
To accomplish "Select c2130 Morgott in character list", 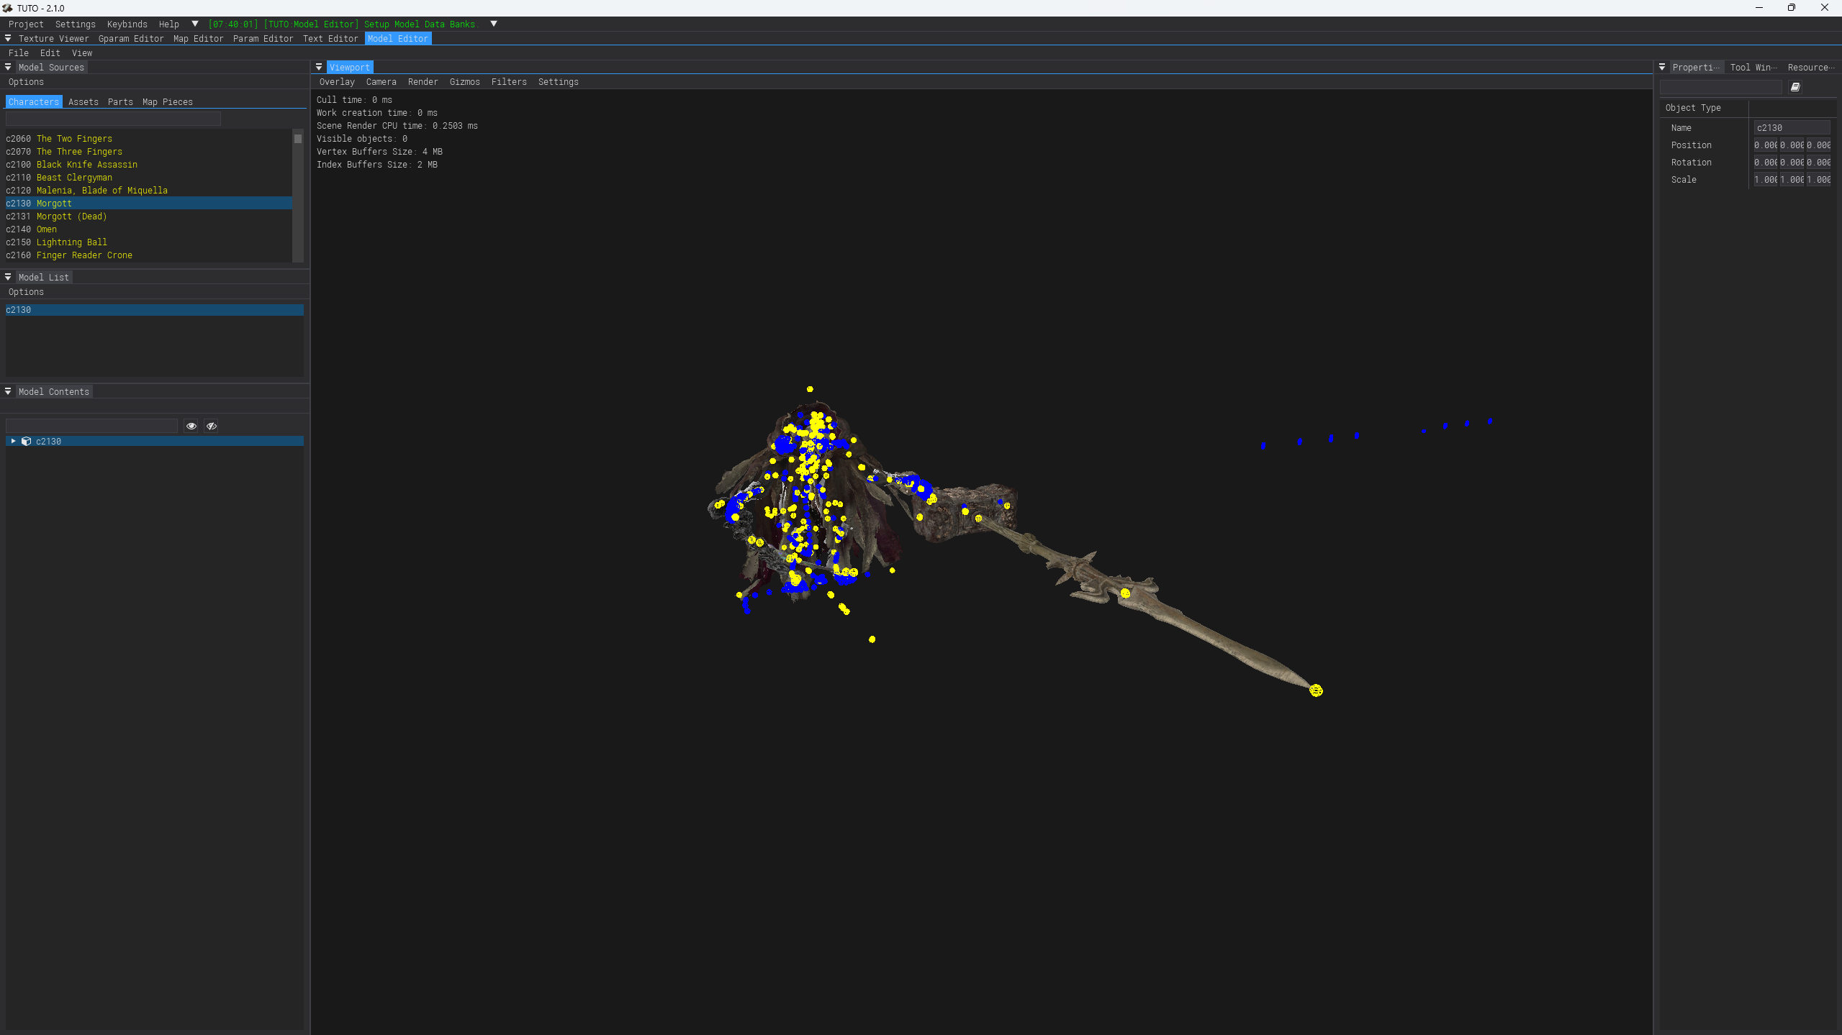I will (149, 203).
